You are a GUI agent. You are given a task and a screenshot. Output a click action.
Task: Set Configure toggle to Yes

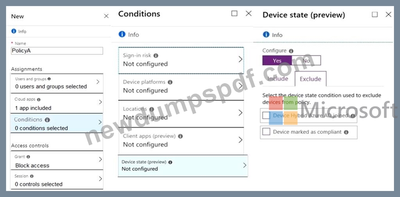(x=277, y=61)
